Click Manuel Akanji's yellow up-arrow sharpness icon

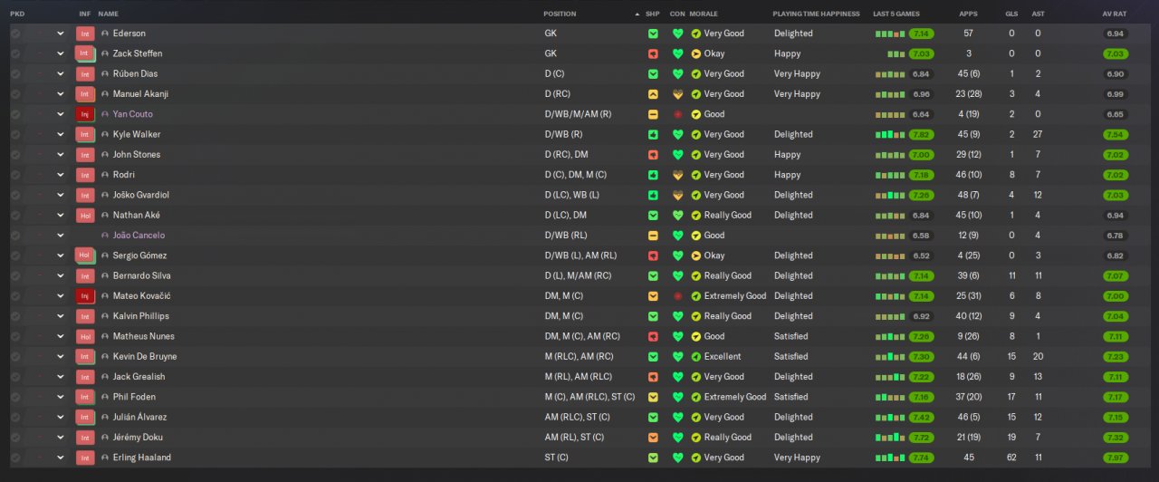click(x=653, y=94)
